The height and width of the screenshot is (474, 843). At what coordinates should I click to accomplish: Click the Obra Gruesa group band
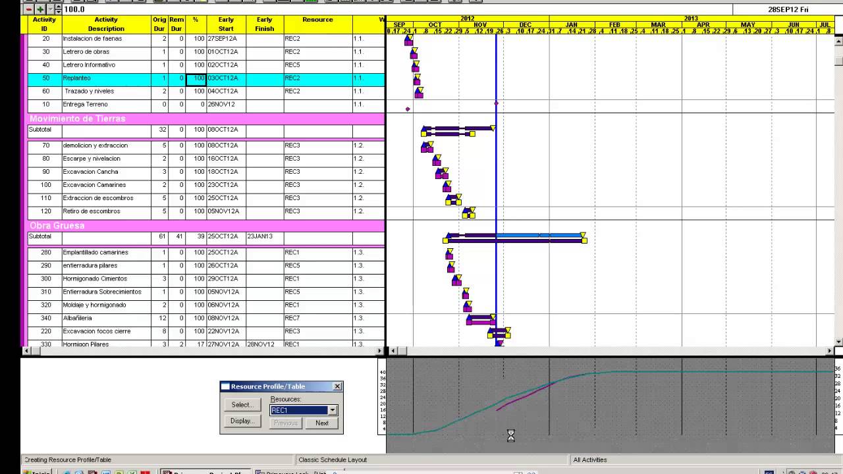coord(206,225)
